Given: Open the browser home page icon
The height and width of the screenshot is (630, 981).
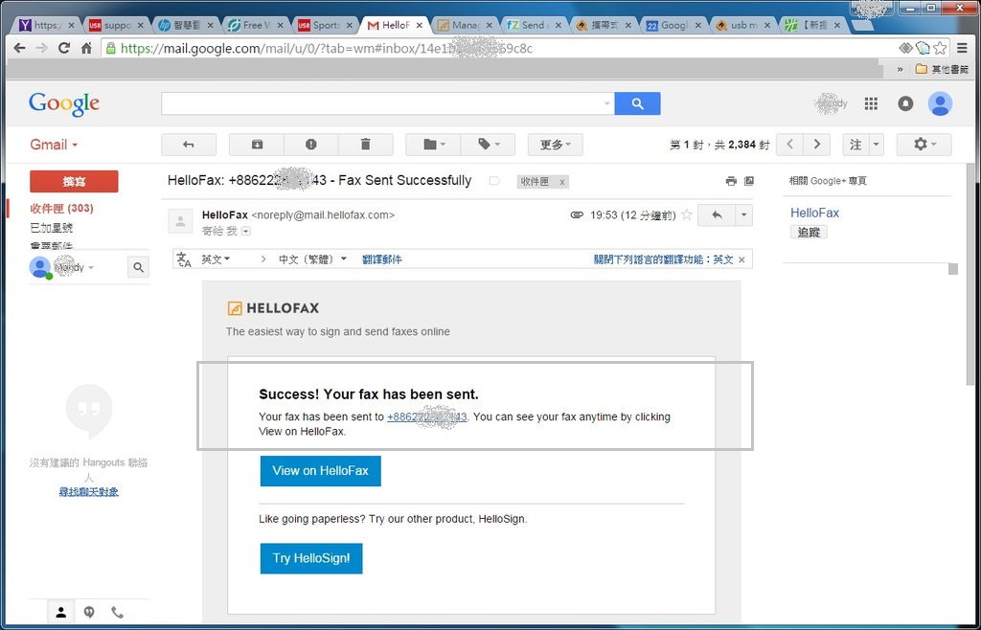Looking at the screenshot, I should tap(86, 48).
